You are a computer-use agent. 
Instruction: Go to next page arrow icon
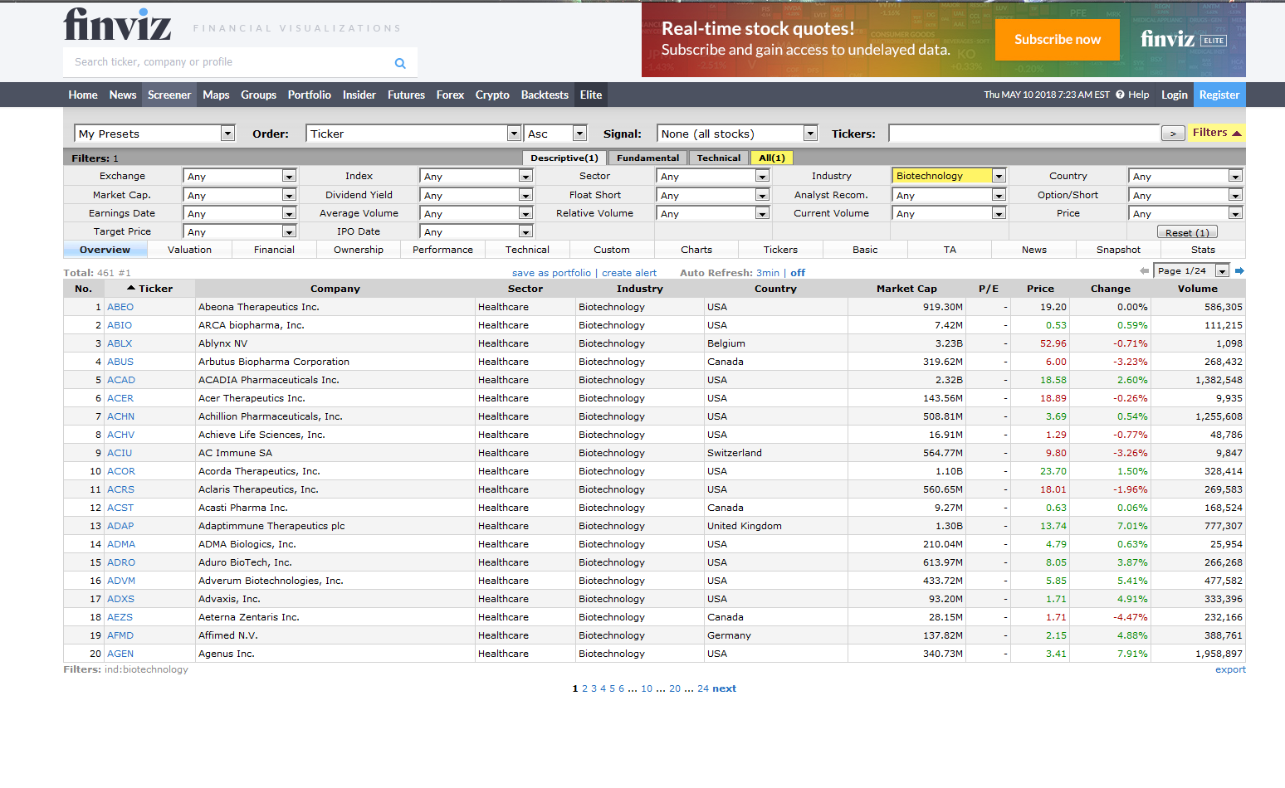pyautogui.click(x=1239, y=271)
